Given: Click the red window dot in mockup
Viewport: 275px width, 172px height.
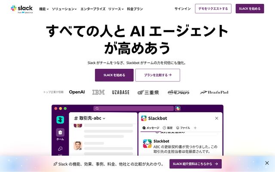Looking at the screenshot, I should tap(56, 108).
